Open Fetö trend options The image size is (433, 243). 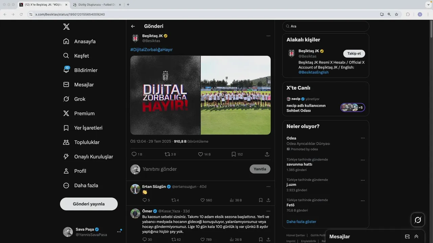coord(363,200)
